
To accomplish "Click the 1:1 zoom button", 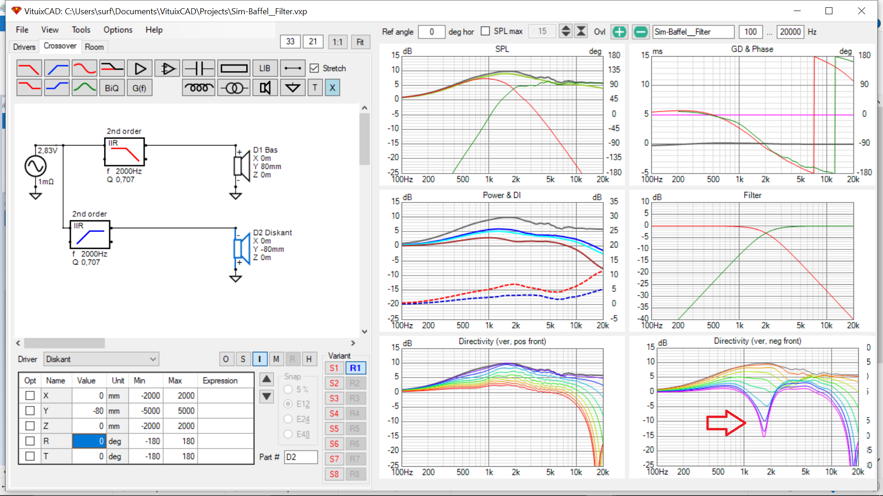I will pyautogui.click(x=338, y=42).
